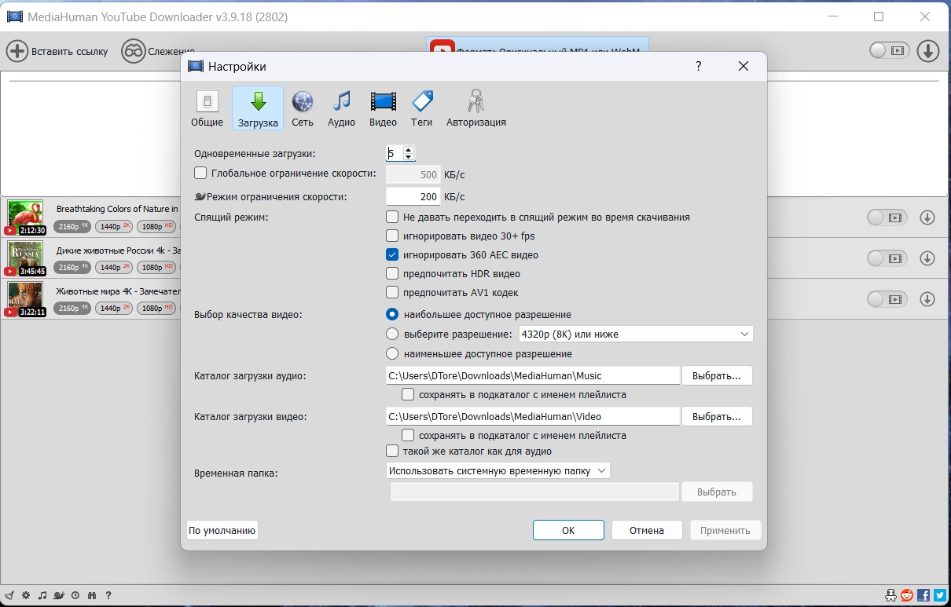This screenshot has height=607, width=951.
Task: Switch to the Видео settings tab
Action: 383,108
